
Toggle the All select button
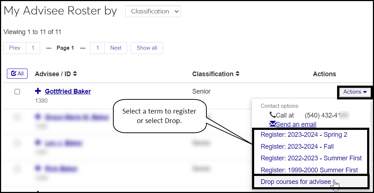17,74
